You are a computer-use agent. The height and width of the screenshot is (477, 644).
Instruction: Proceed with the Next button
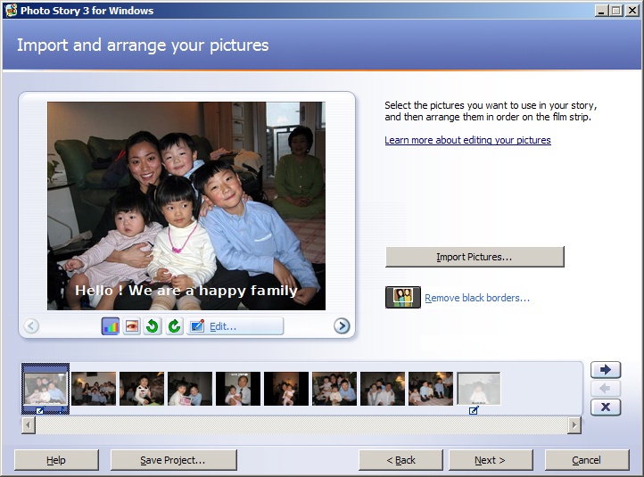point(491,460)
